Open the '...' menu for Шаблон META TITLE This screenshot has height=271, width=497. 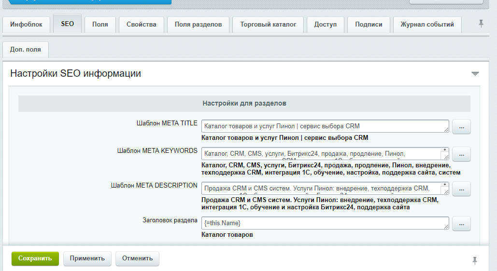point(461,127)
